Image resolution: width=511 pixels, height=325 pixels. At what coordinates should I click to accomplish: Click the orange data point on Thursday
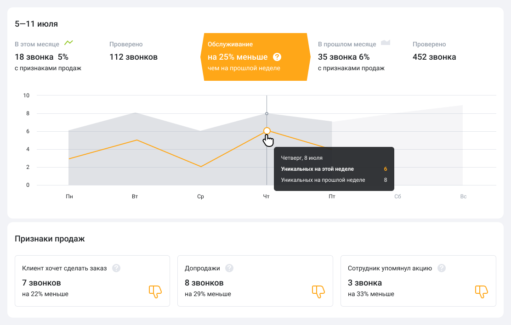pos(267,131)
